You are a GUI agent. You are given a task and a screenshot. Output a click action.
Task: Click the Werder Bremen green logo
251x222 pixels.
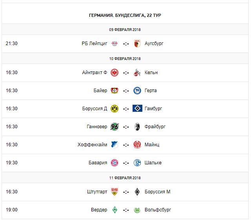click(x=115, y=210)
